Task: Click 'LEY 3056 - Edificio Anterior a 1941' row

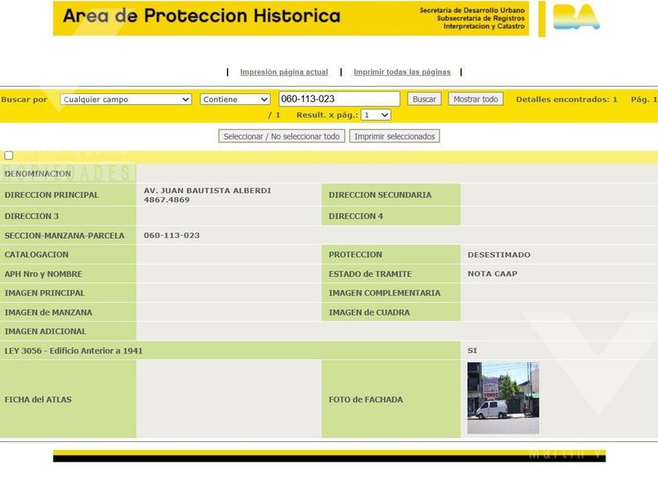Action: click(230, 351)
